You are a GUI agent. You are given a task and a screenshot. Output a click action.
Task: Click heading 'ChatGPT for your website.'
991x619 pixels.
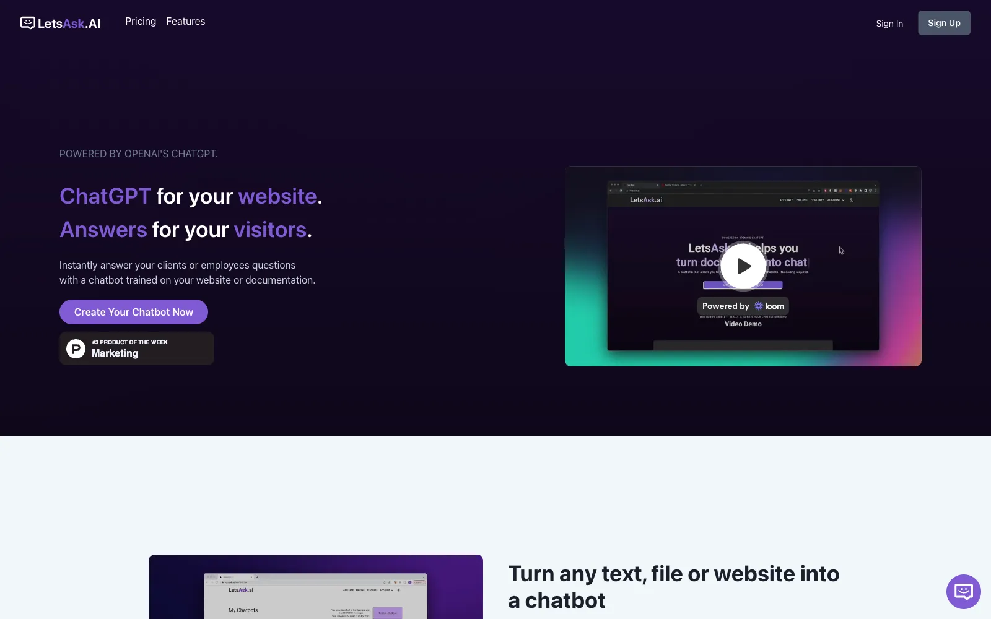pos(191,196)
